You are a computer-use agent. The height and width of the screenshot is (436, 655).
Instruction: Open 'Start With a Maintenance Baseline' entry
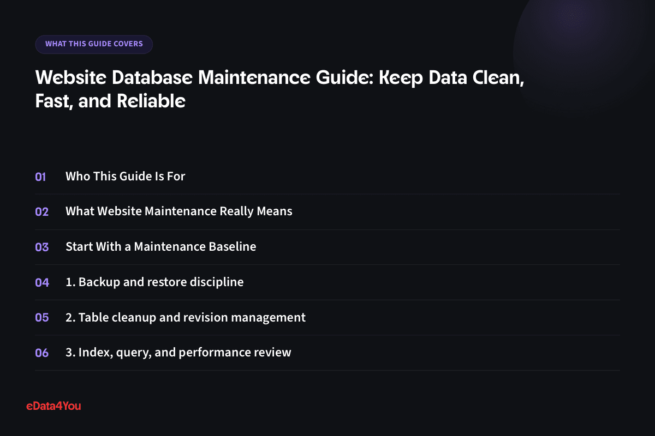click(x=161, y=247)
